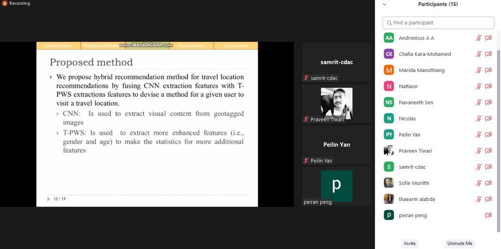501x249 pixels.
Task: Click the slide number arrow at 10 / 19
Action: 49,199
